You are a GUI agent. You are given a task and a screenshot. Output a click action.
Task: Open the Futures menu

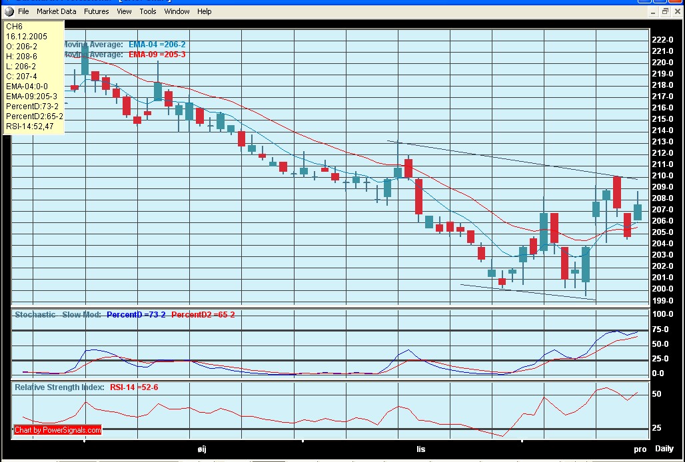(96, 11)
